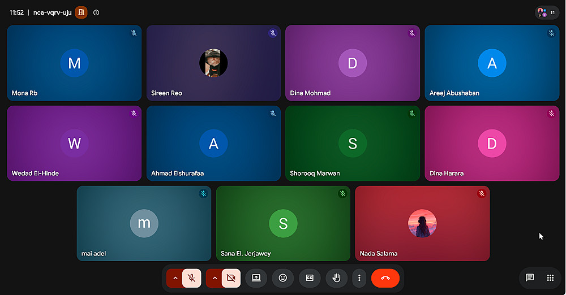Open the participants list showing 11
This screenshot has height=295, width=566.
tap(547, 12)
